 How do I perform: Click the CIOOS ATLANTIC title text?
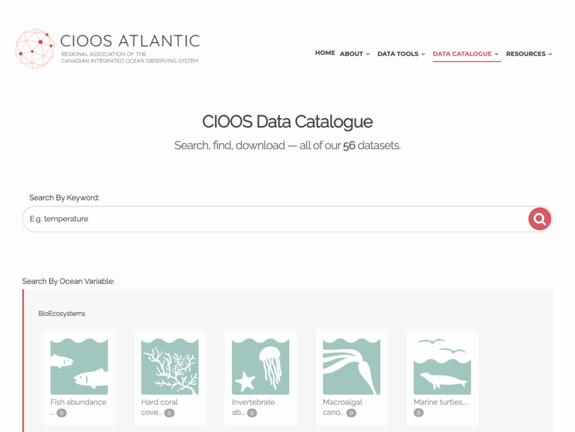point(130,41)
